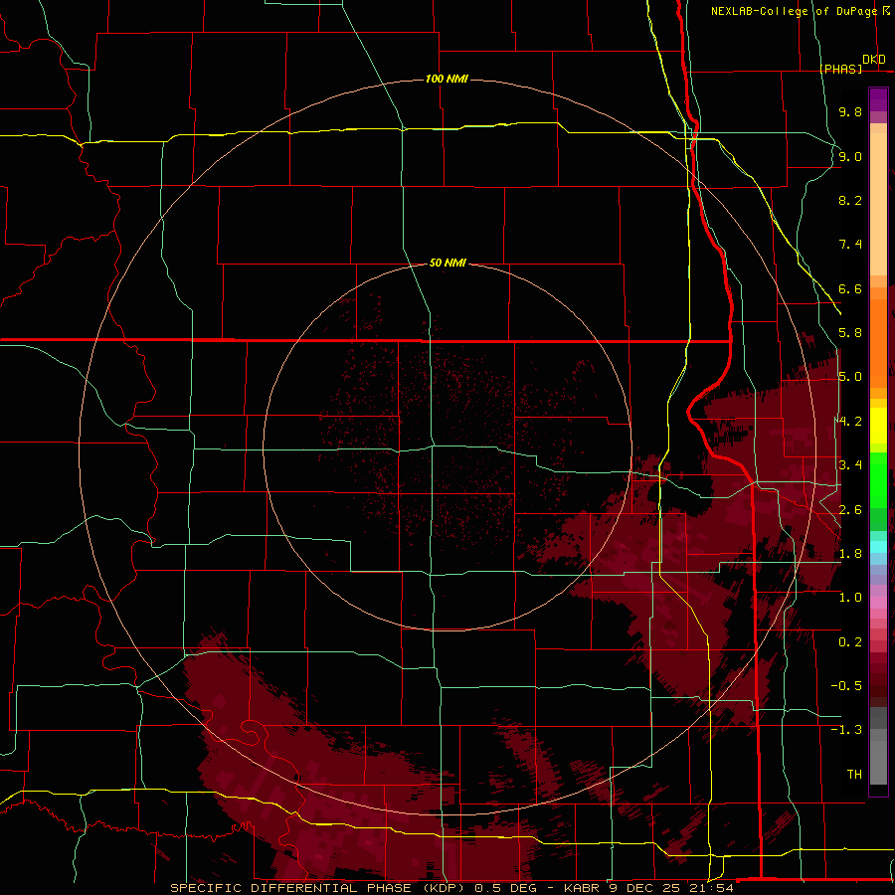
Task: Click the 9.0 scale value
Action: pos(850,156)
